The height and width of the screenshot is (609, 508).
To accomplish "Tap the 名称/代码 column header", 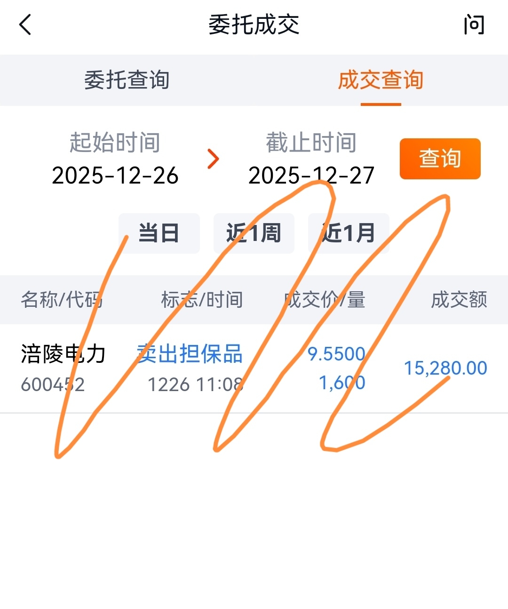I will pos(62,299).
